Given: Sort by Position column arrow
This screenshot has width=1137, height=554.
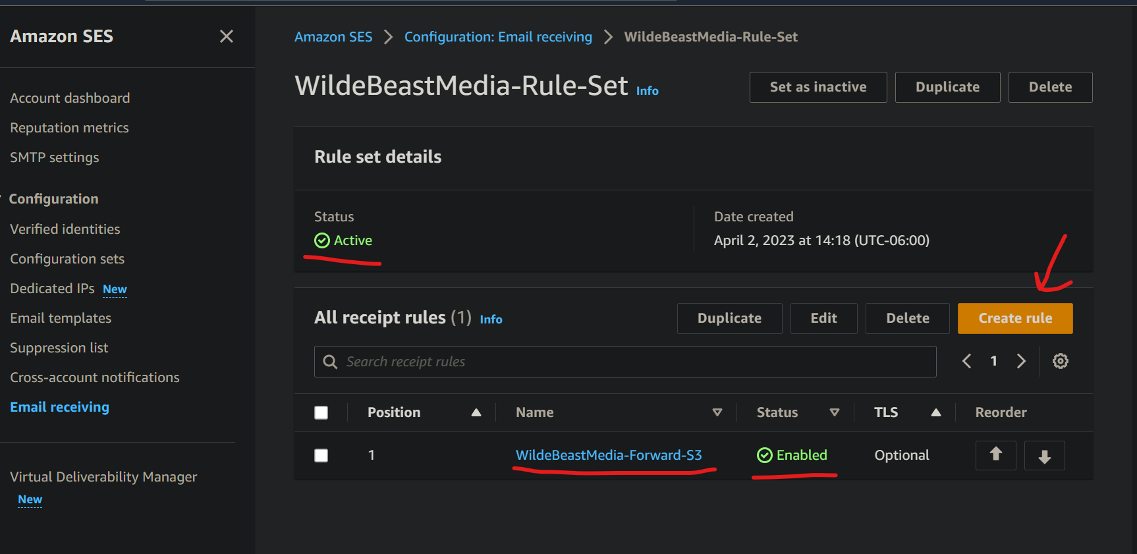Looking at the screenshot, I should pos(476,412).
